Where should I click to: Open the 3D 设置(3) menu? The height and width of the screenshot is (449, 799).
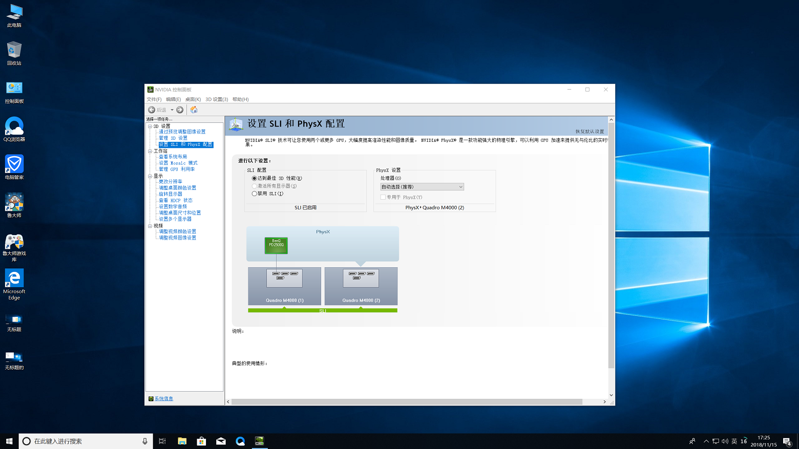click(x=217, y=99)
